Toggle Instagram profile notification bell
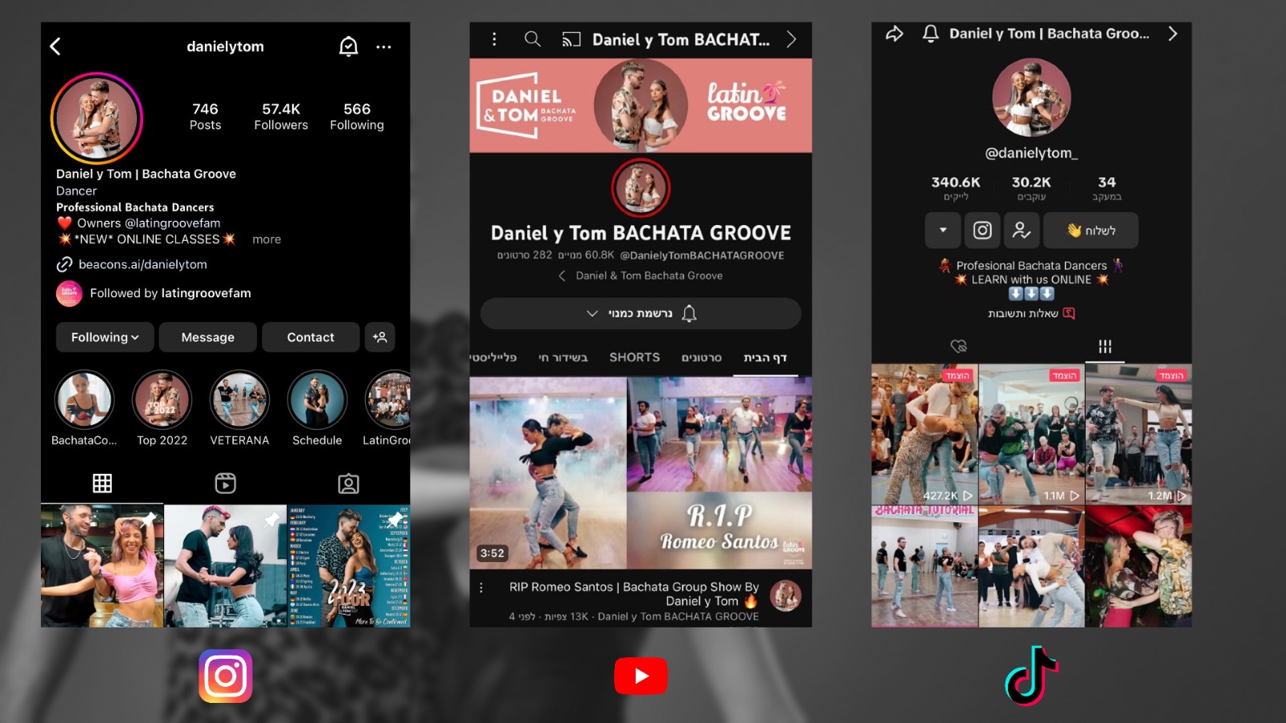The image size is (1286, 723). [348, 47]
